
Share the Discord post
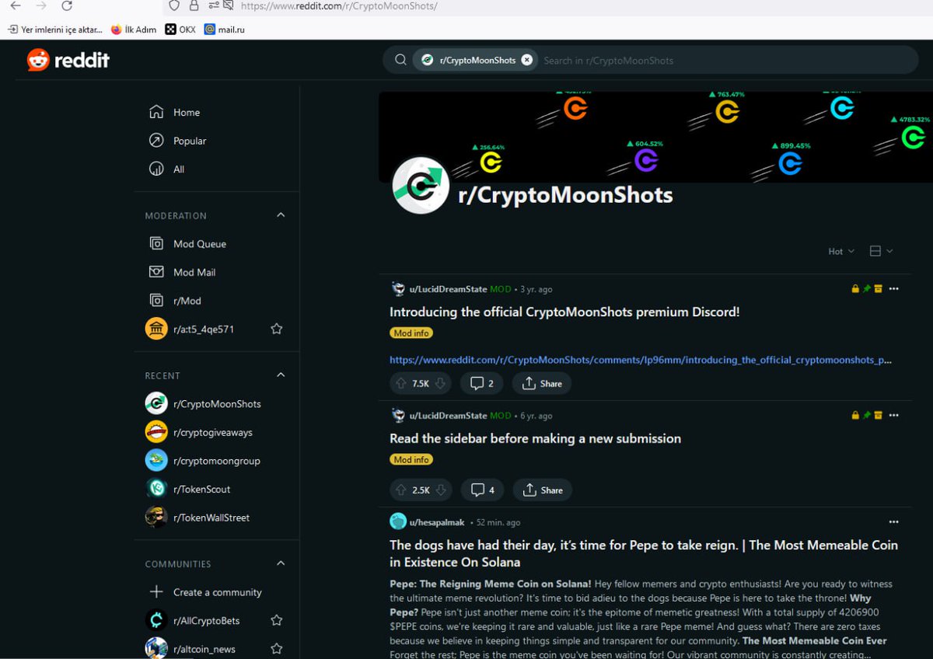(542, 383)
